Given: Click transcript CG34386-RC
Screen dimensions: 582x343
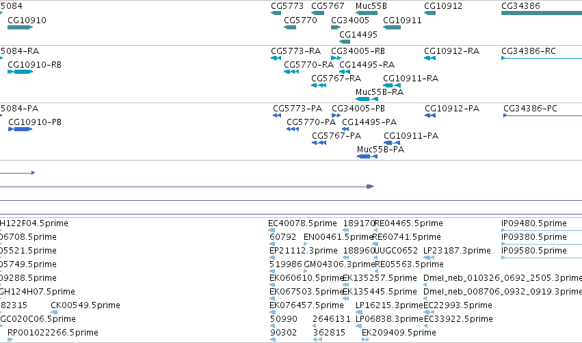Looking at the screenshot, I should click(x=528, y=51).
